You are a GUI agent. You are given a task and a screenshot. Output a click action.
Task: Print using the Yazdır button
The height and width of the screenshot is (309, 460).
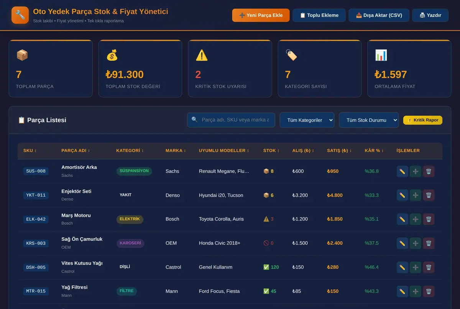[x=430, y=15]
